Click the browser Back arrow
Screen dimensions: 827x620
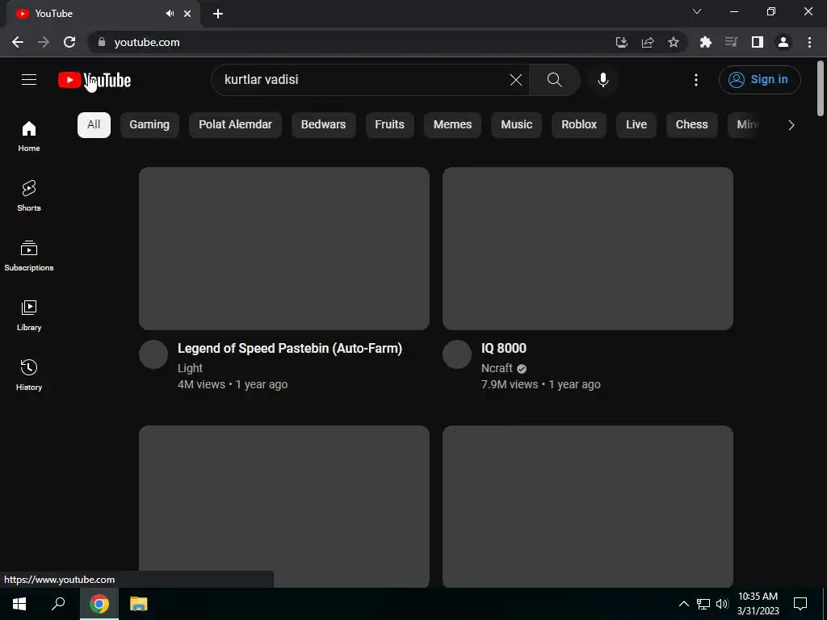click(18, 42)
